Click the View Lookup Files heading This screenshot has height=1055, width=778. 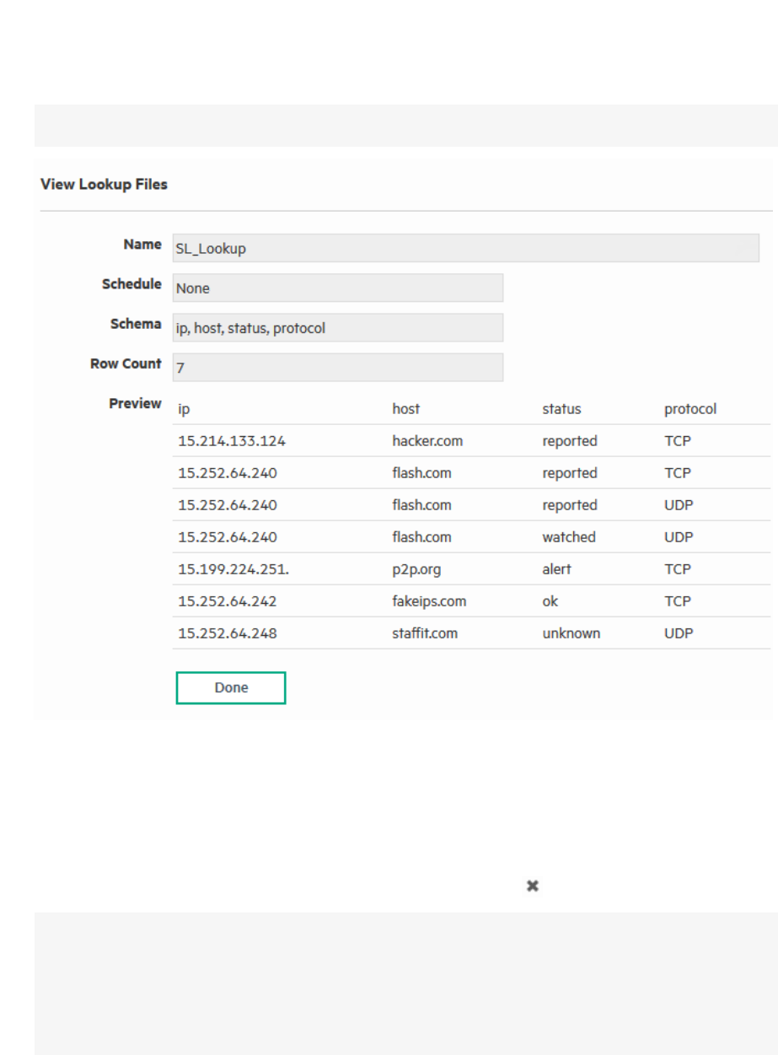pos(104,185)
